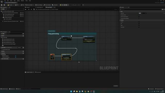Toggle Execute when Paused checkbox
Image resolution: width=165 pixels, height=93 pixels.
coord(139,17)
